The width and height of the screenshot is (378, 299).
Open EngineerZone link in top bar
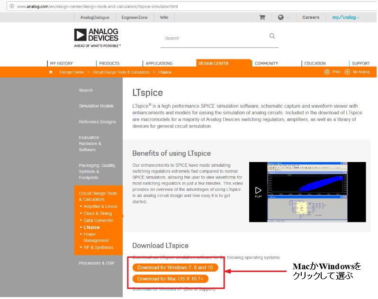pos(135,17)
